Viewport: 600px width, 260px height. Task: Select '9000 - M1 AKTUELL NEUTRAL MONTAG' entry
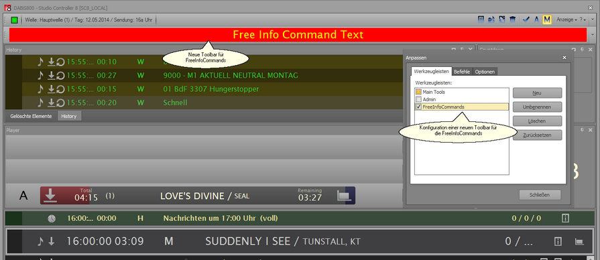231,75
